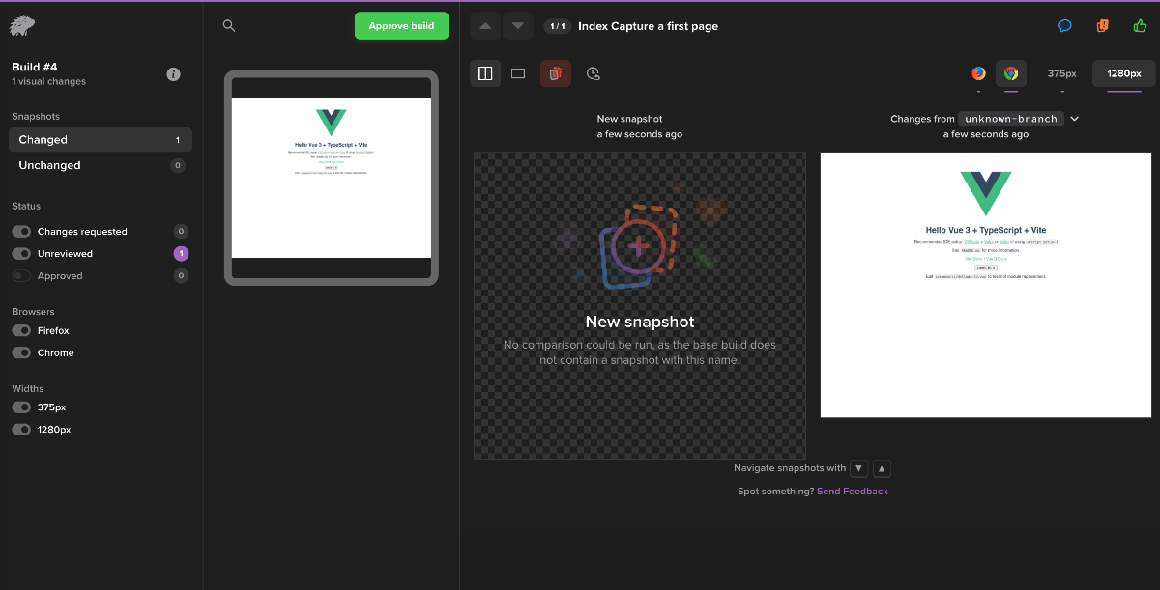Click the Index Capture a first page title
This screenshot has height=590, width=1160.
point(648,26)
